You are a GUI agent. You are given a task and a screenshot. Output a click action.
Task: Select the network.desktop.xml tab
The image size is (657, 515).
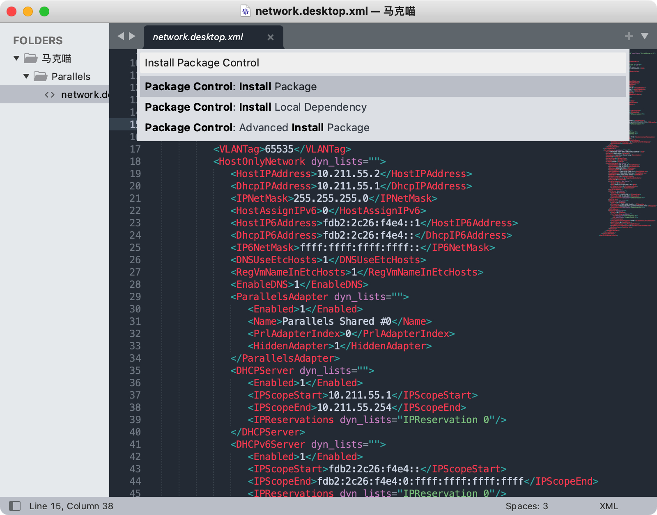click(x=198, y=37)
